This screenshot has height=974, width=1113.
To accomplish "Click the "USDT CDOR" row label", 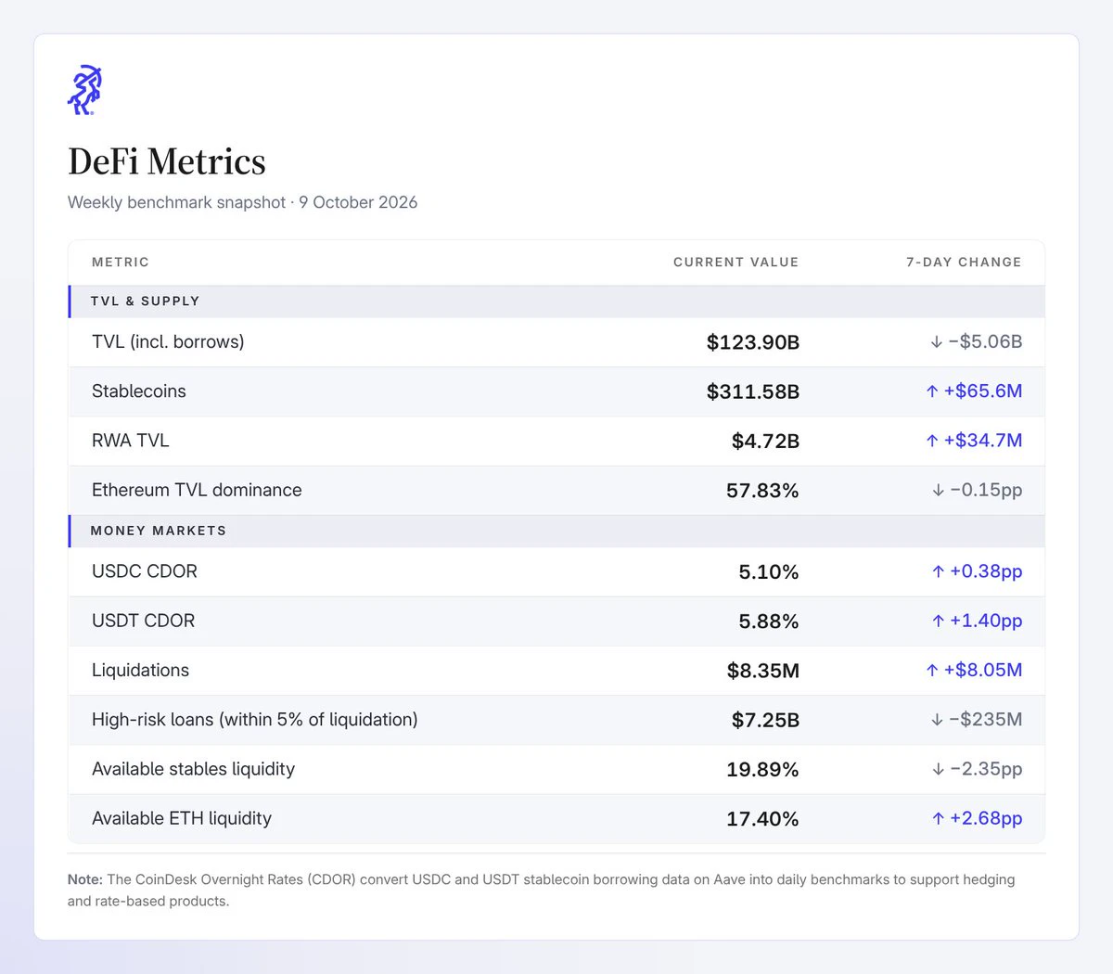I will [x=144, y=621].
